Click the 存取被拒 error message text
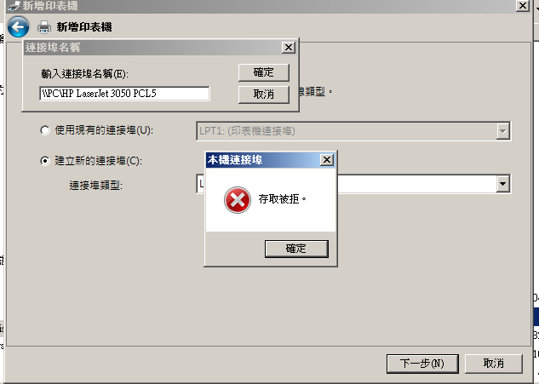The width and height of the screenshot is (539, 384). [282, 199]
